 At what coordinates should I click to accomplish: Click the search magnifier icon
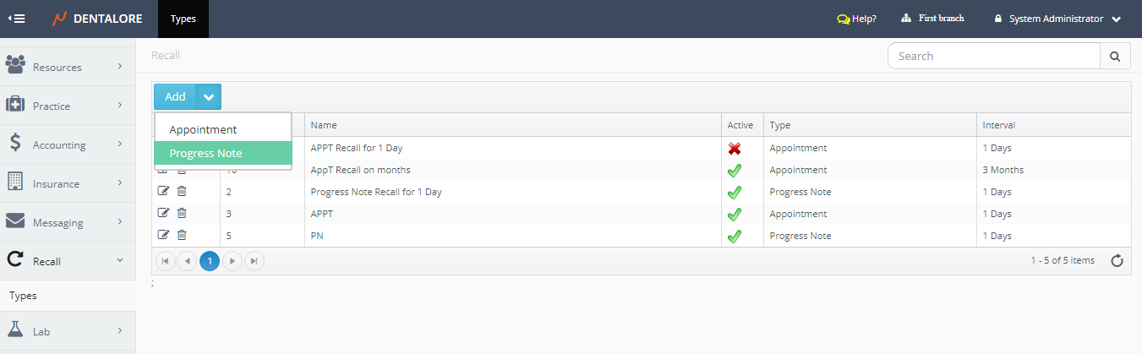(1115, 57)
